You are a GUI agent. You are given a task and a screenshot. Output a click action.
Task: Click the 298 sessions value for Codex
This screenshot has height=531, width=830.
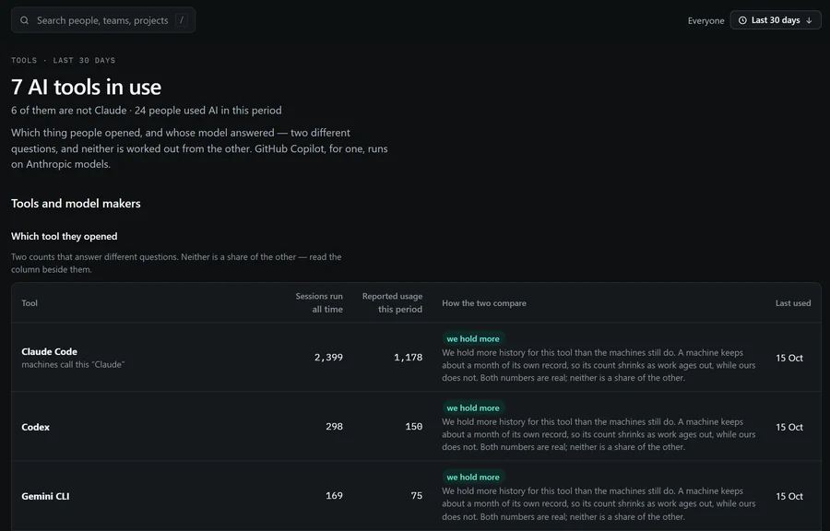(335, 426)
